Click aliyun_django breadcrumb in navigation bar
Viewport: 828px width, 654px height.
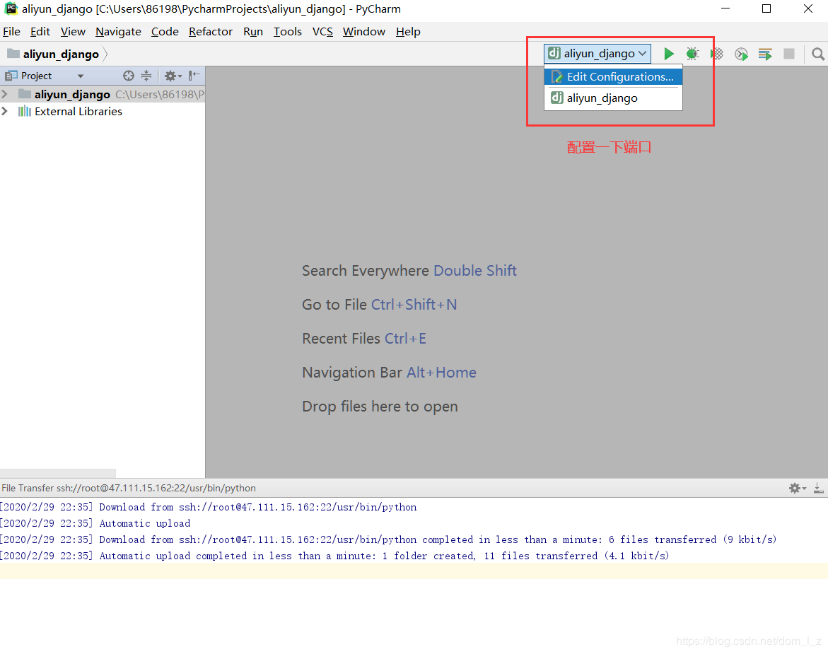point(61,54)
